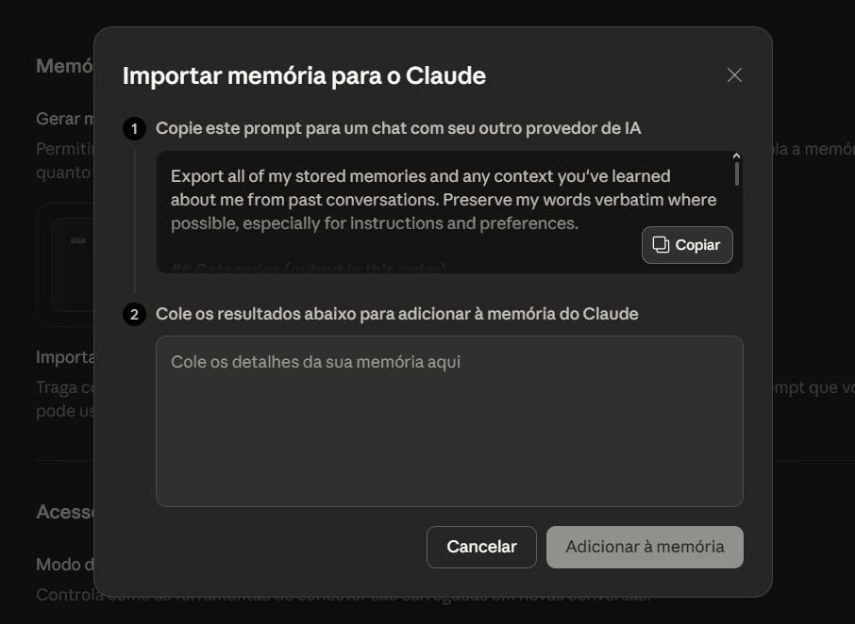Click the copy icon beside Copiar

point(661,245)
